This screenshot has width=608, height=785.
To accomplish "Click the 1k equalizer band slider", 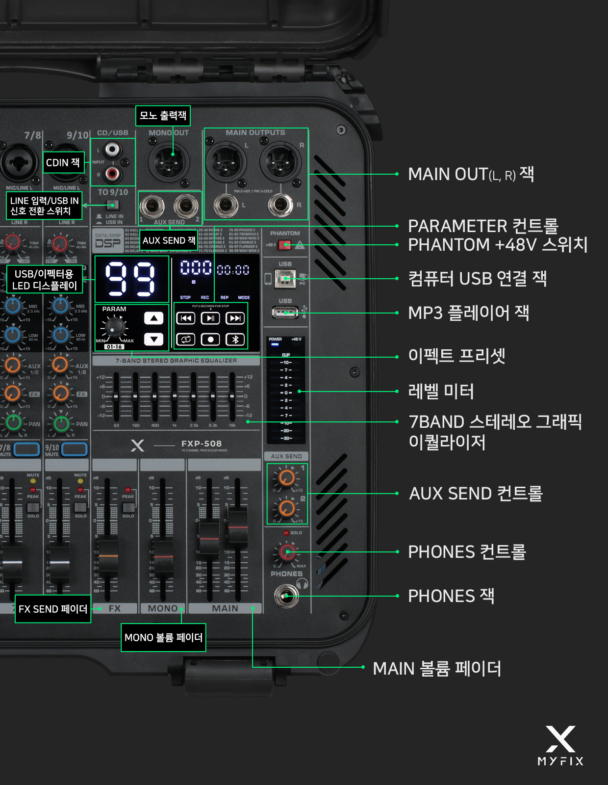I will pos(174,395).
